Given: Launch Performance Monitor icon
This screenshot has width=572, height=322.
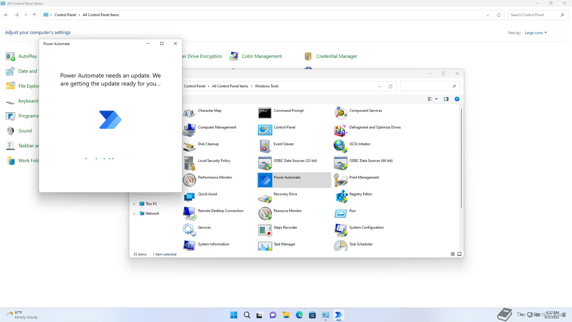Looking at the screenshot, I should 189,180.
